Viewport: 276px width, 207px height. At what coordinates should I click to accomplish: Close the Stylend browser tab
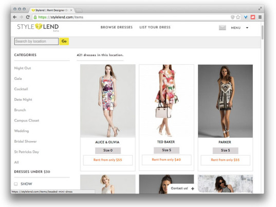pyautogui.click(x=71, y=10)
